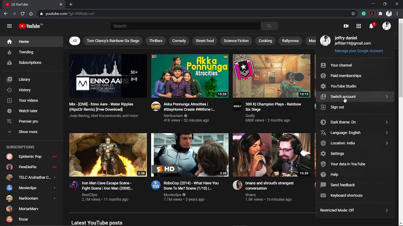Image resolution: width=403 pixels, height=226 pixels.
Task: Open the RoboCop (2014) video thumbnail
Action: (x=190, y=155)
